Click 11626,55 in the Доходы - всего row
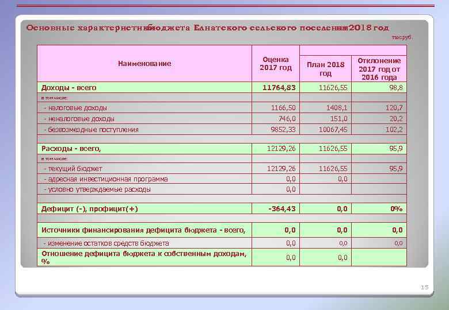 [x=333, y=88]
